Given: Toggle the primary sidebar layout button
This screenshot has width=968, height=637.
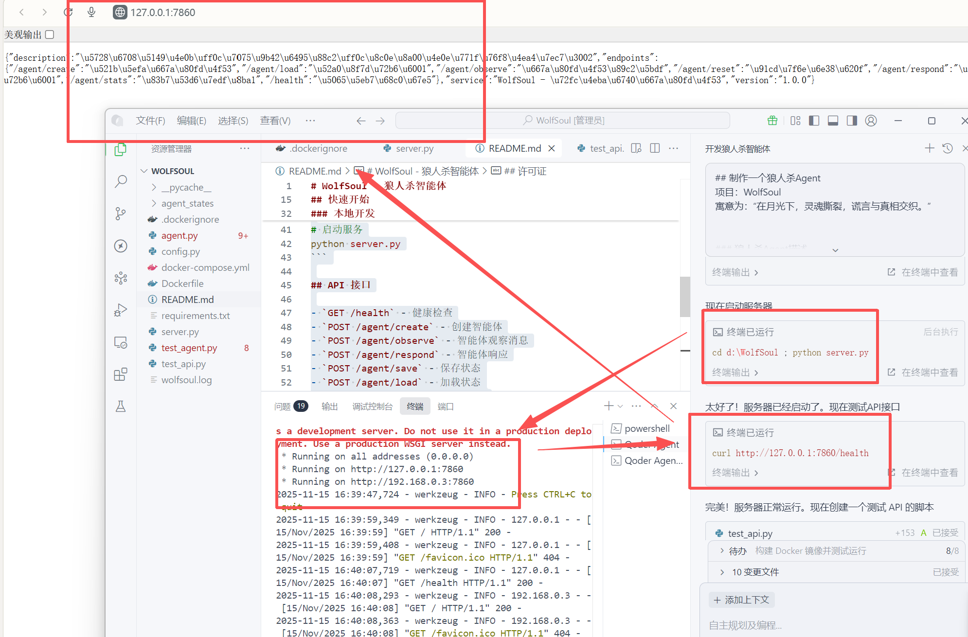Looking at the screenshot, I should tap(814, 121).
